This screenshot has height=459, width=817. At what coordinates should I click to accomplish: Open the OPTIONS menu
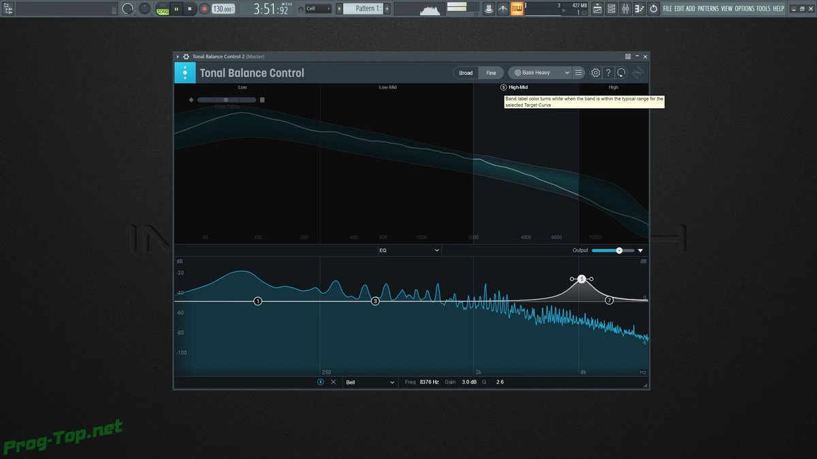pos(745,9)
